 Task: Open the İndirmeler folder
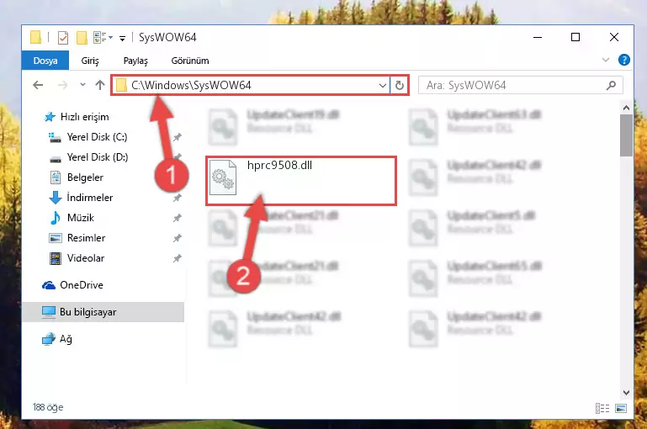89,198
